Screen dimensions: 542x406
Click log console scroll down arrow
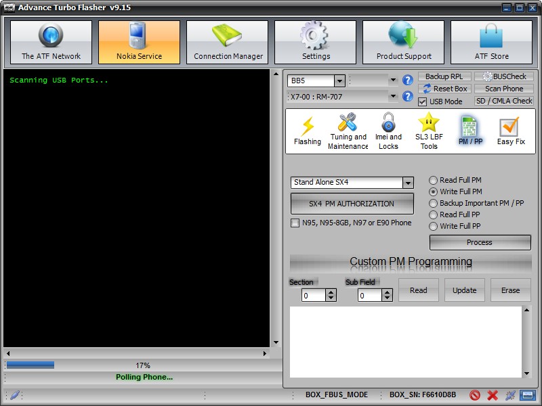click(x=276, y=342)
